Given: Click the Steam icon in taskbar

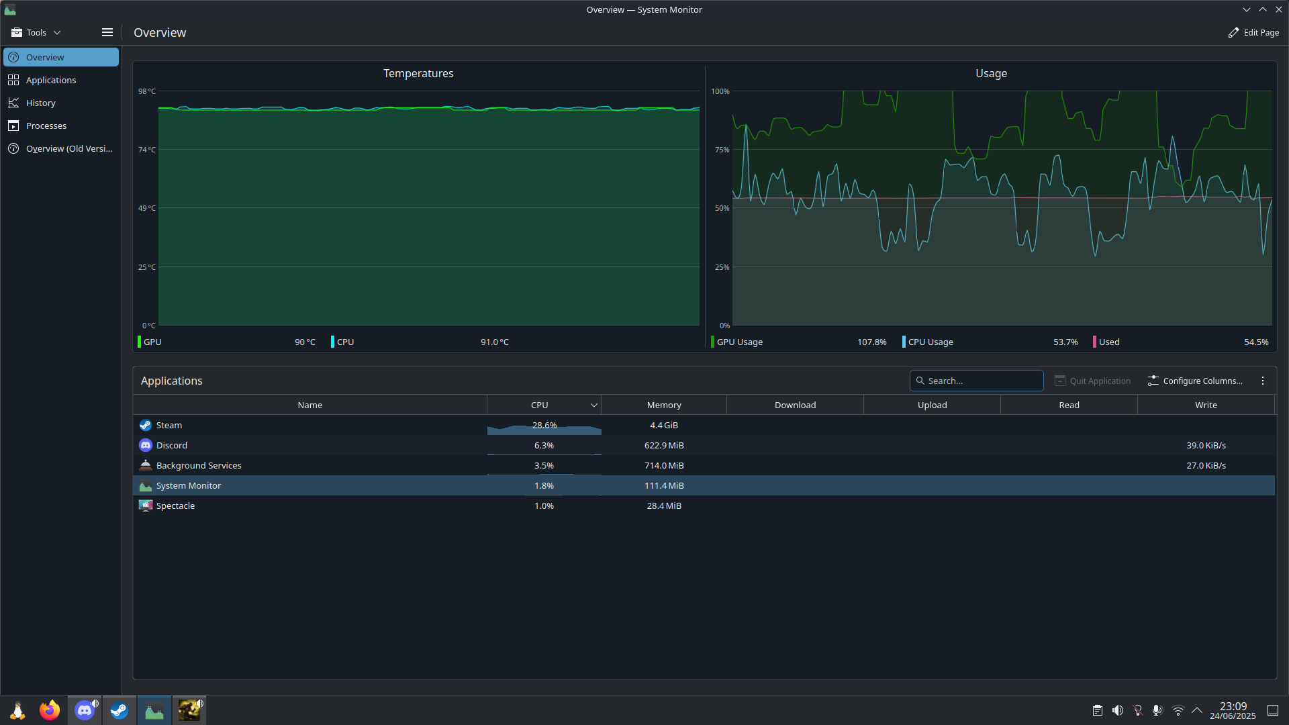Looking at the screenshot, I should (x=120, y=710).
